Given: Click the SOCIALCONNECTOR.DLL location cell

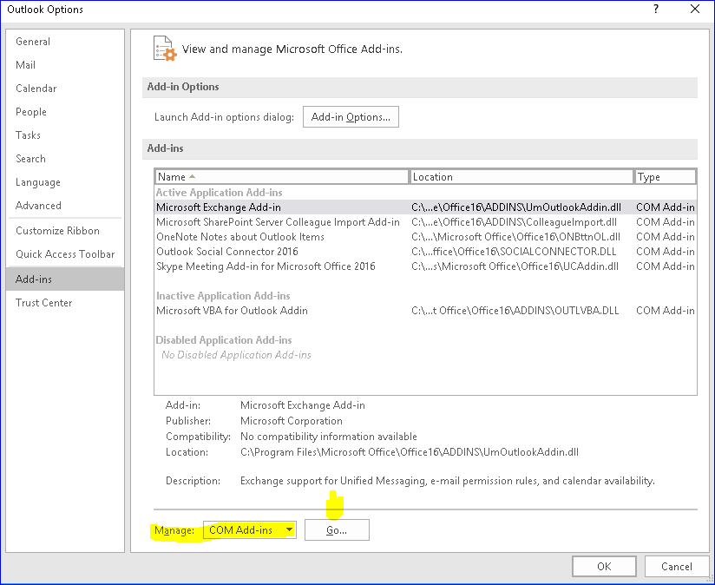Looking at the screenshot, I should [x=514, y=252].
